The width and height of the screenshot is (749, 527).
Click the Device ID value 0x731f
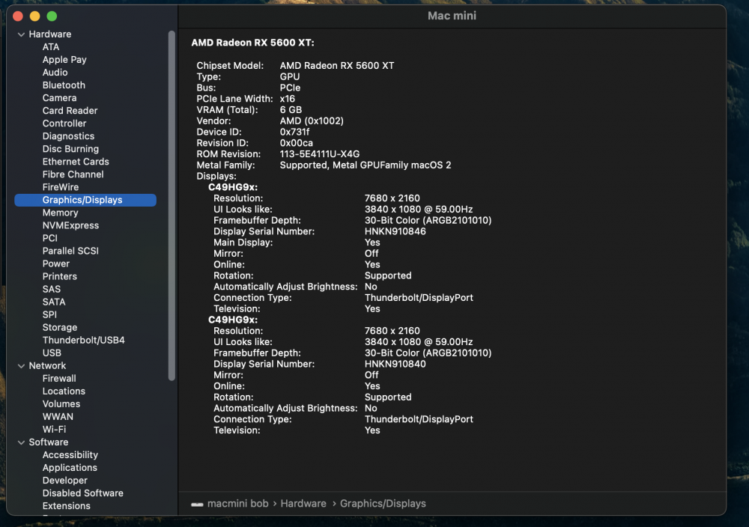pos(294,132)
